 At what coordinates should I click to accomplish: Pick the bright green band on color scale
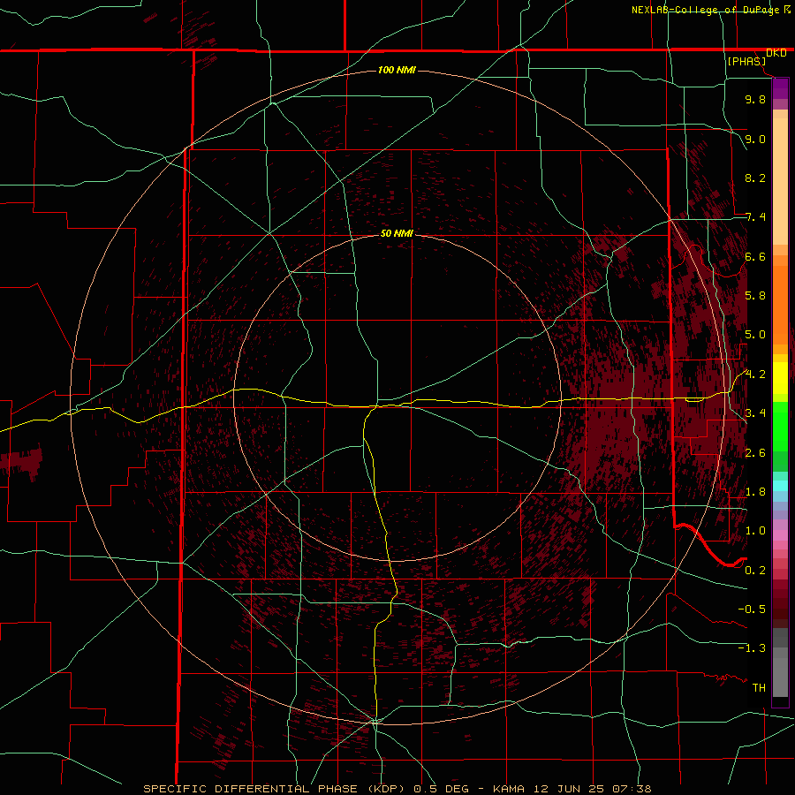point(780,426)
